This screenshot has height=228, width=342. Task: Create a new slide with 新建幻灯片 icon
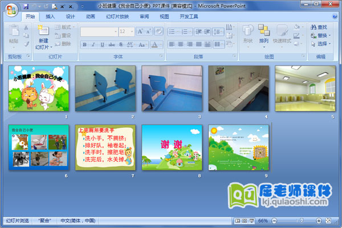click(x=43, y=30)
